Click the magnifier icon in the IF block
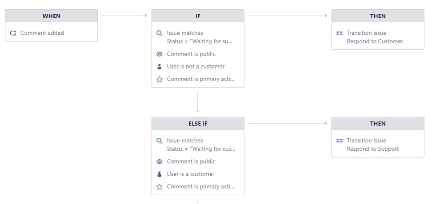Image resolution: width=444 pixels, height=204 pixels. (160, 33)
